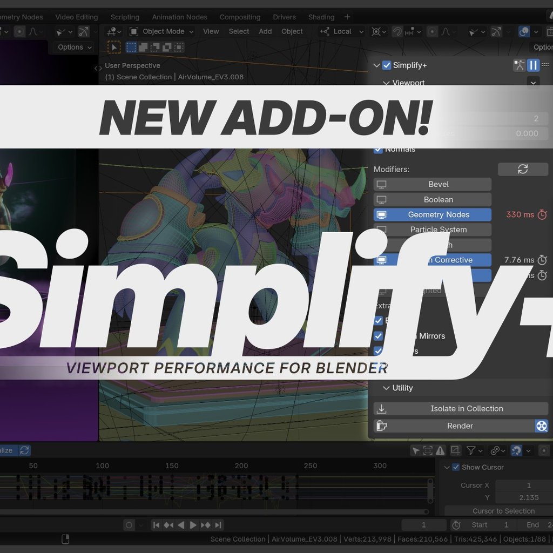
Task: Click the warning triangle icon above the timeline
Action: (x=440, y=450)
